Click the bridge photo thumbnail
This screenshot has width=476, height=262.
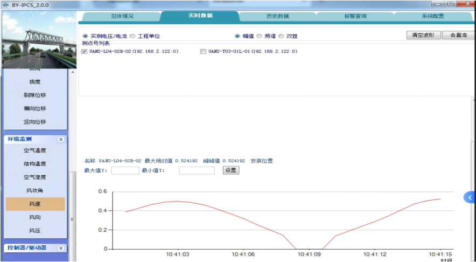tap(39, 40)
